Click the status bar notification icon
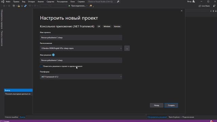The width and height of the screenshot is (217, 122). (x=211, y=121)
